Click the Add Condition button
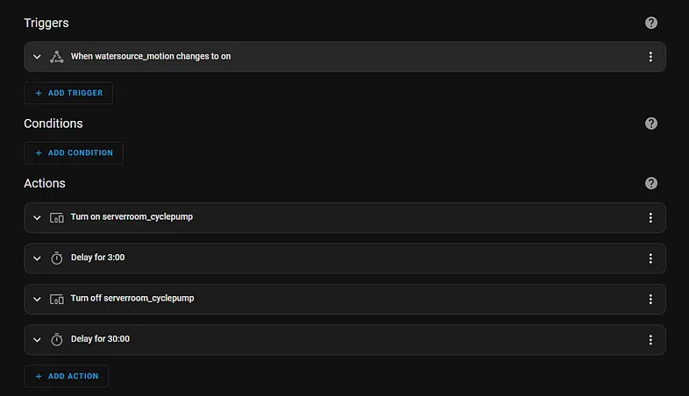The height and width of the screenshot is (396, 689). 74,152
